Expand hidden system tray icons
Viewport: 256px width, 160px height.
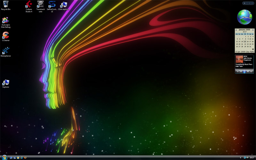[240, 158]
